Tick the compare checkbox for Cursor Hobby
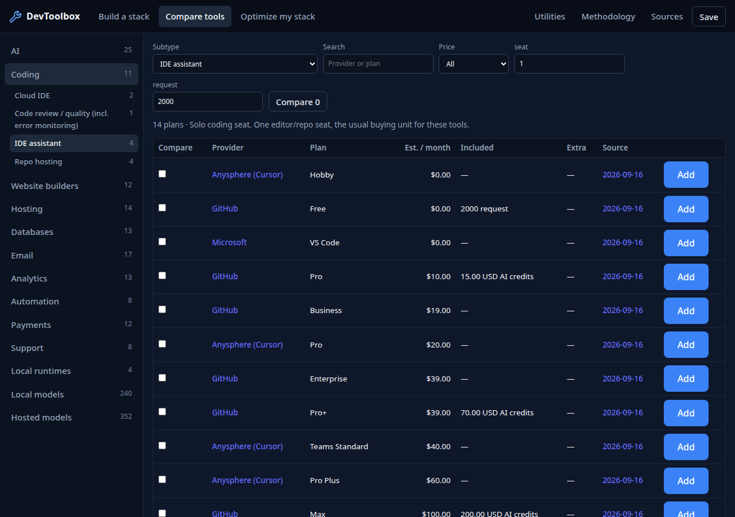The width and height of the screenshot is (735, 517). [x=162, y=173]
